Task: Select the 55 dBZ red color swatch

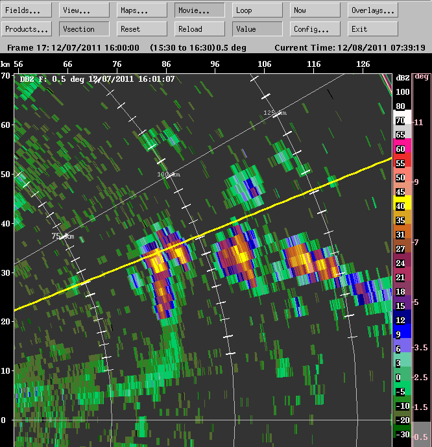Action: (402, 160)
